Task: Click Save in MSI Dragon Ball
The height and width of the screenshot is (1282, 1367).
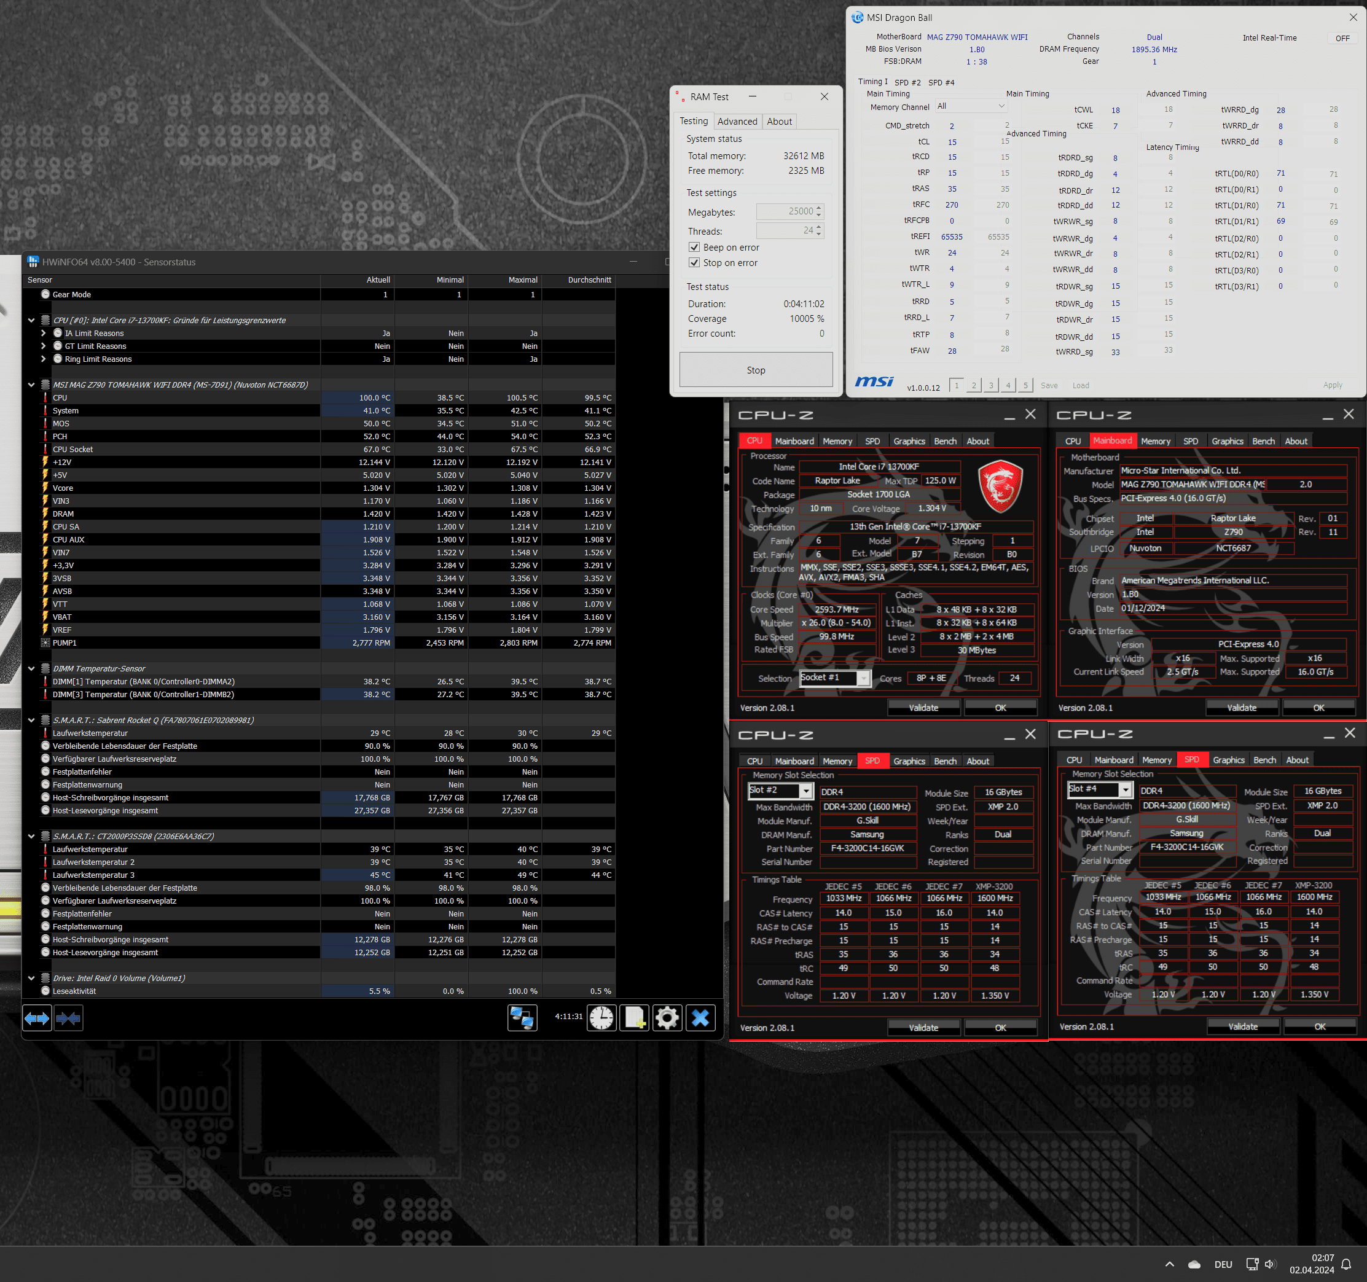Action: coord(1049,386)
